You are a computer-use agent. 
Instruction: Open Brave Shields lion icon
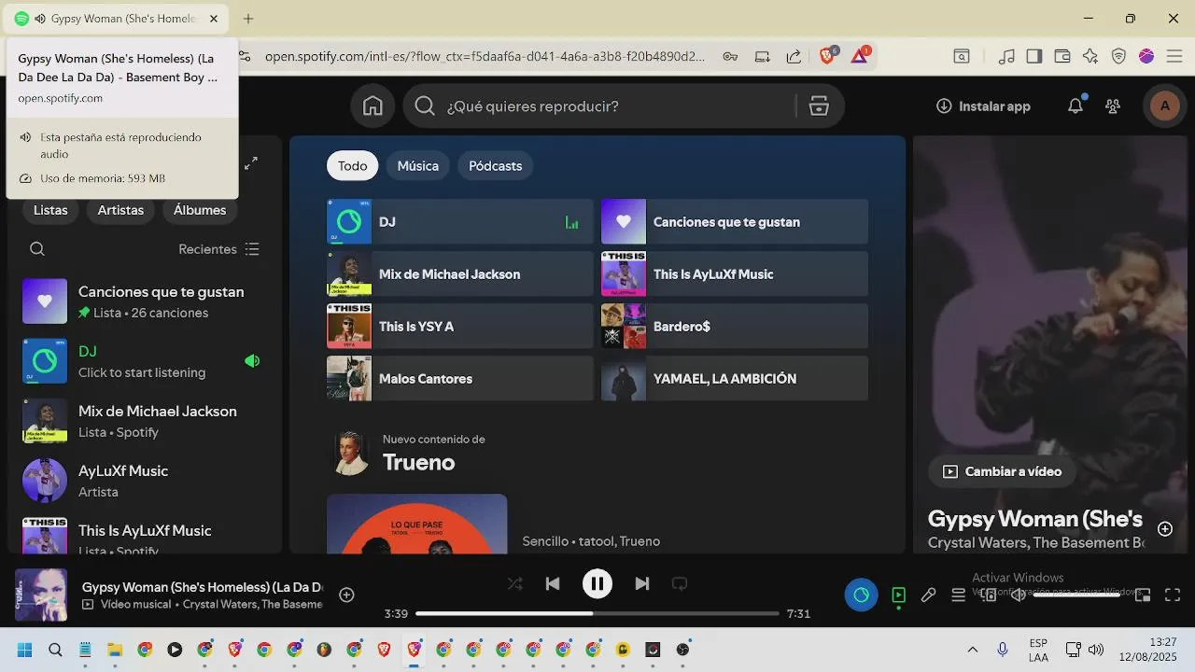click(x=827, y=56)
